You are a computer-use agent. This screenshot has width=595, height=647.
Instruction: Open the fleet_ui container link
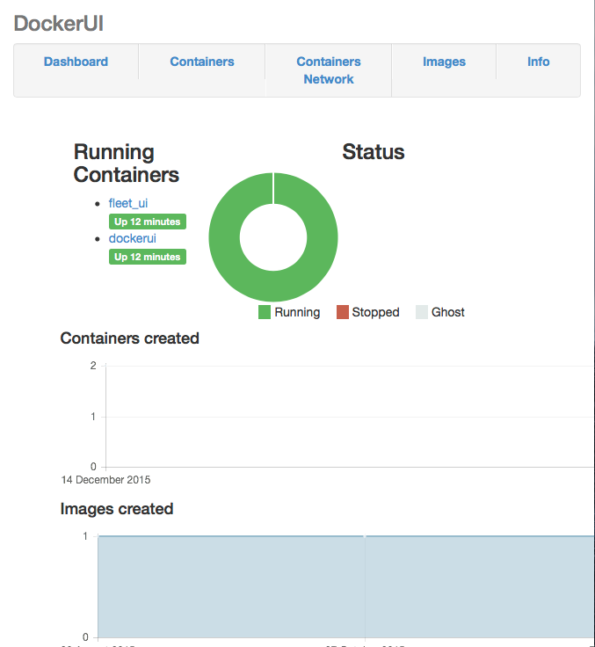point(128,203)
